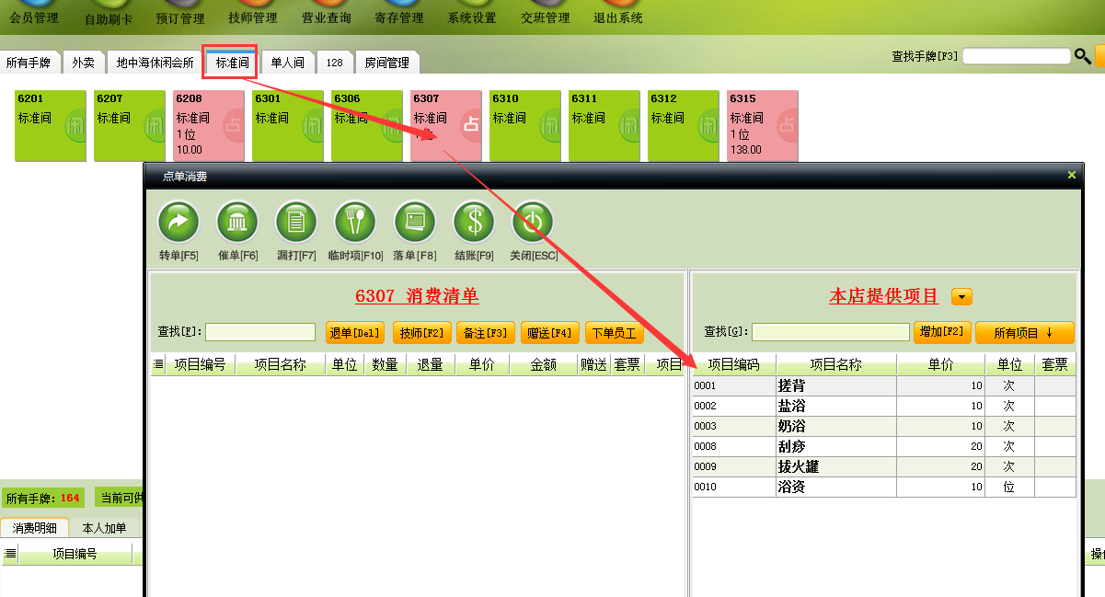Viewport: 1105px width, 597px height.
Task: Click the 漏打[F7] reprint icon
Action: (x=296, y=223)
